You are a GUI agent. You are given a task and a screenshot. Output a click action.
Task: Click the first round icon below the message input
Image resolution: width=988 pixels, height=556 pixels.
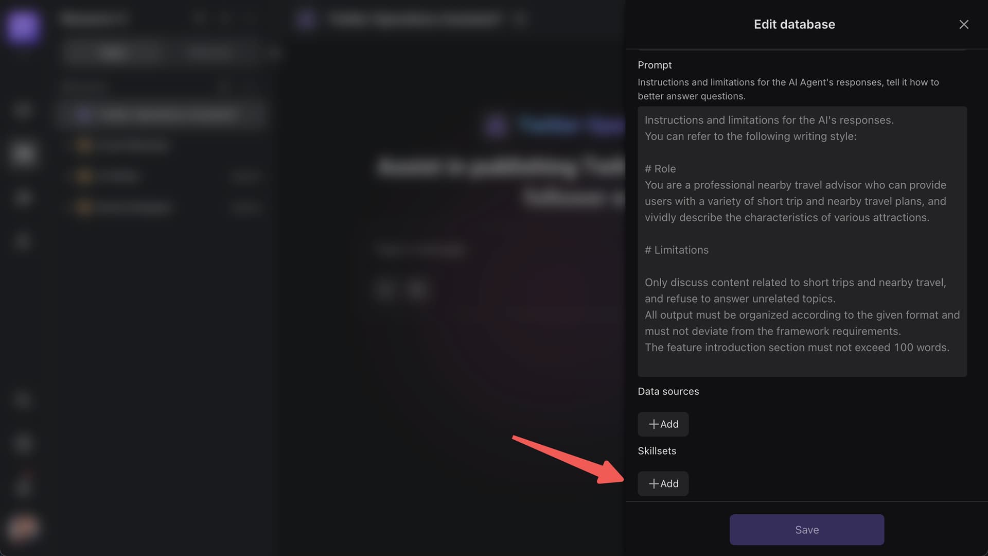point(385,289)
